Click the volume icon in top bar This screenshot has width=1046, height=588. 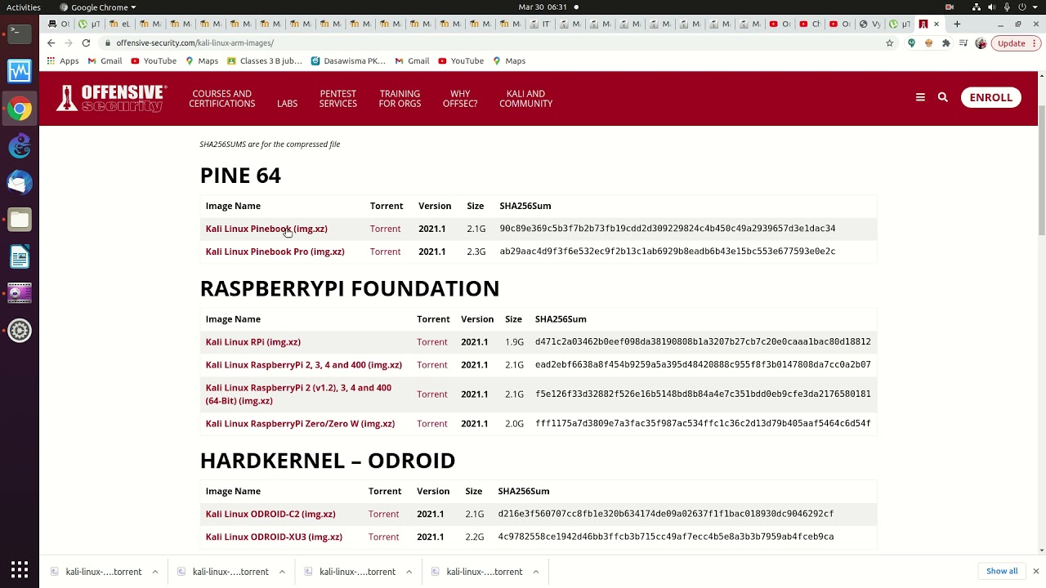[x=992, y=7]
